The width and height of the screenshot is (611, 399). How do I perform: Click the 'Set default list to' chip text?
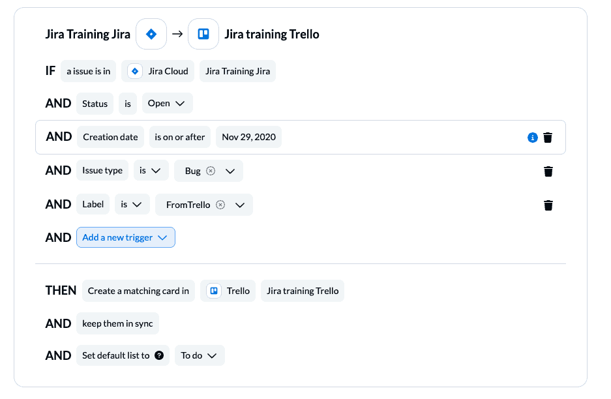tap(115, 355)
